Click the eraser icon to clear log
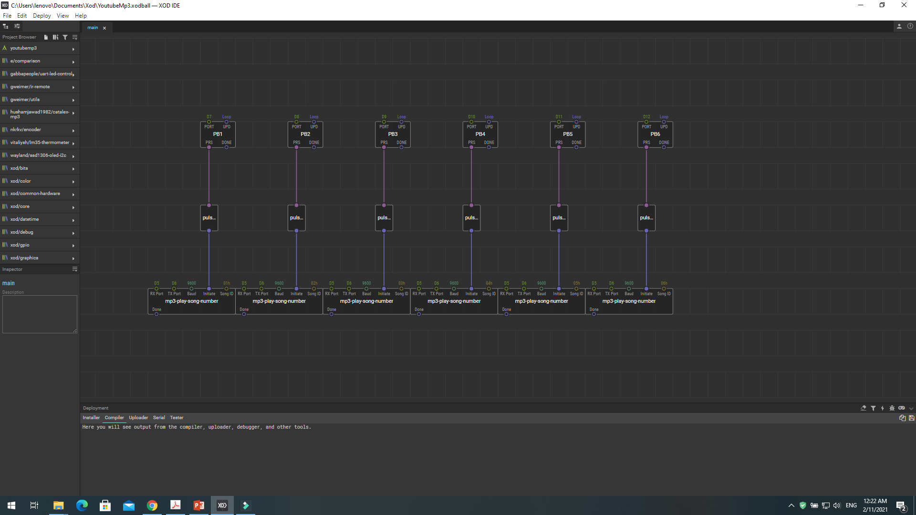Screen dimensions: 916x515 click(x=863, y=408)
